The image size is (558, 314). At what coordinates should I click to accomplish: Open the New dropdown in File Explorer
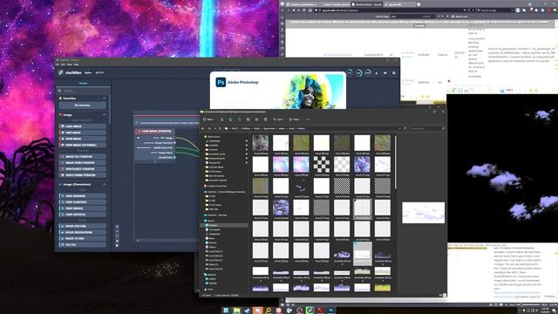click(x=208, y=119)
